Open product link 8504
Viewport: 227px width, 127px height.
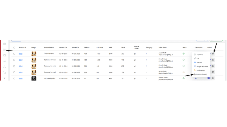(x=21, y=78)
